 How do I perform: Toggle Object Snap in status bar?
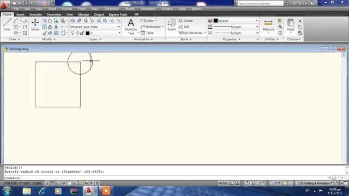pos(69,183)
